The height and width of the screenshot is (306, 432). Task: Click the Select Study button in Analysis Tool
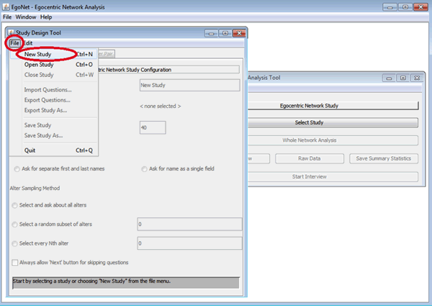tap(333, 122)
